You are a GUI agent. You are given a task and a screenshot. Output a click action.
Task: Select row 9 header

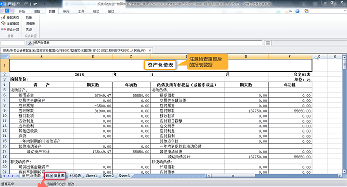point(5,110)
